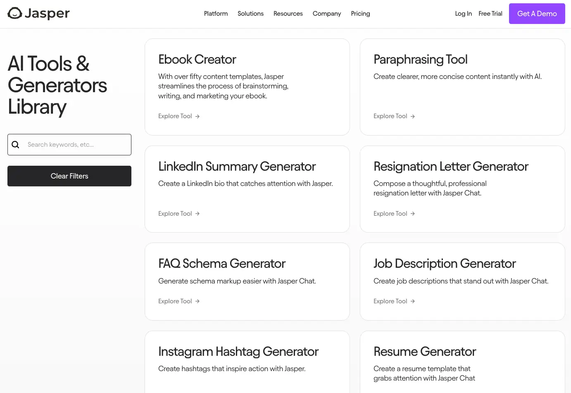The image size is (571, 393).
Task: Click 'Generate schema markup easier' description
Action: (237, 281)
